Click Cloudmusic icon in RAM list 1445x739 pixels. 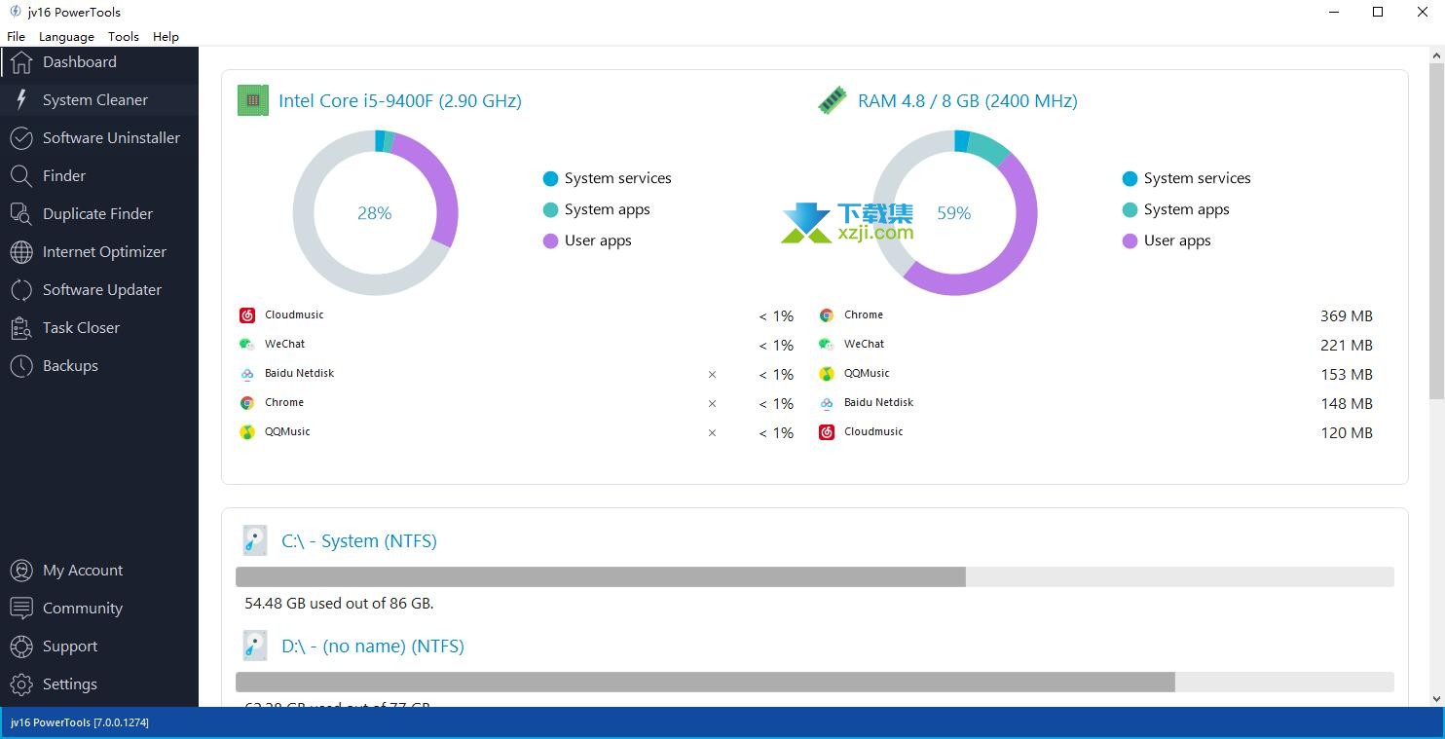pos(827,432)
